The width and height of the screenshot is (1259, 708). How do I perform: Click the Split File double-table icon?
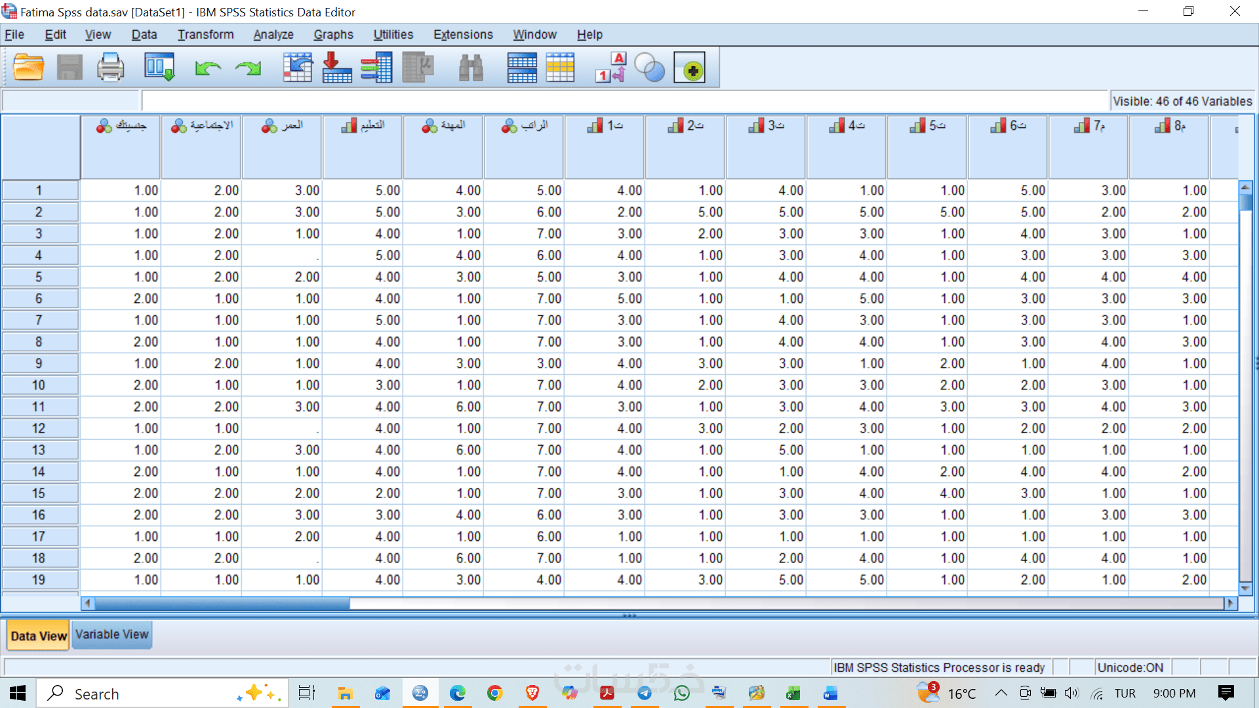click(522, 68)
